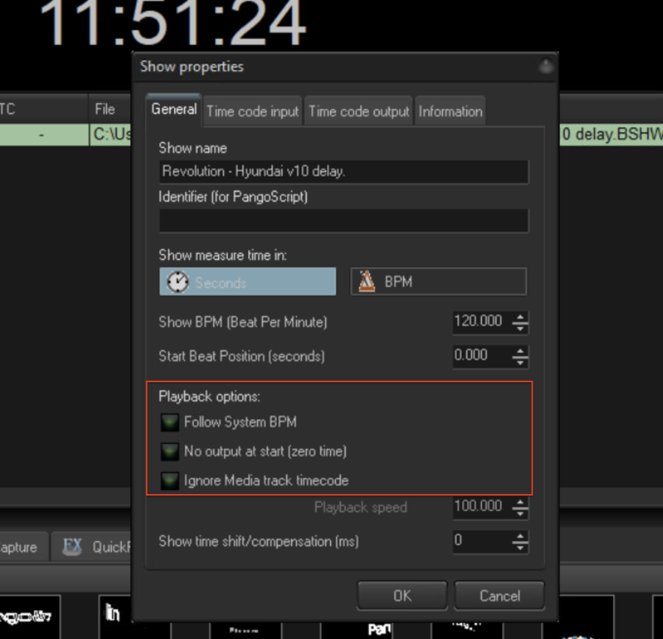Increase Playback speed with up arrow
663x639 pixels.
pyautogui.click(x=520, y=501)
